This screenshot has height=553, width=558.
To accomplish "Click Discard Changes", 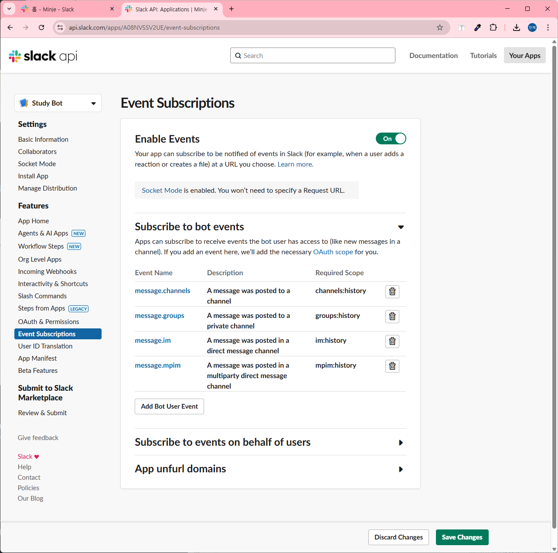I will click(398, 537).
